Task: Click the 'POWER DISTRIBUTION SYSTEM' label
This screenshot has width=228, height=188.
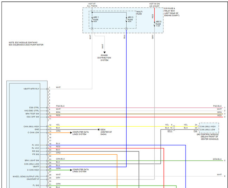Action: point(104,58)
